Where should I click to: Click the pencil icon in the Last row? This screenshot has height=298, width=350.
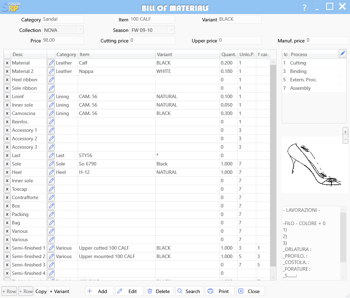(x=51, y=155)
